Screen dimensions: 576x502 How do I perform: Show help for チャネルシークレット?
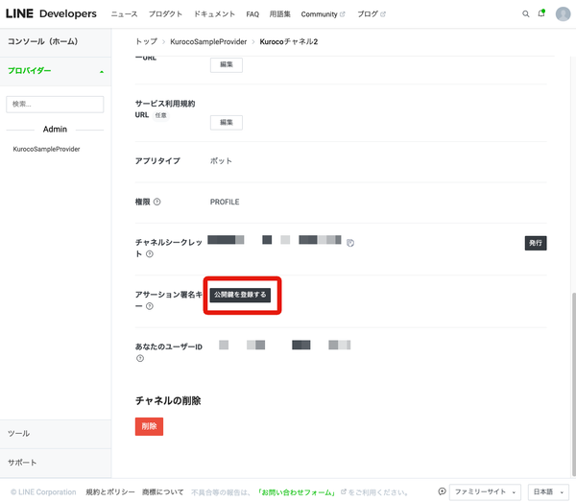click(150, 253)
